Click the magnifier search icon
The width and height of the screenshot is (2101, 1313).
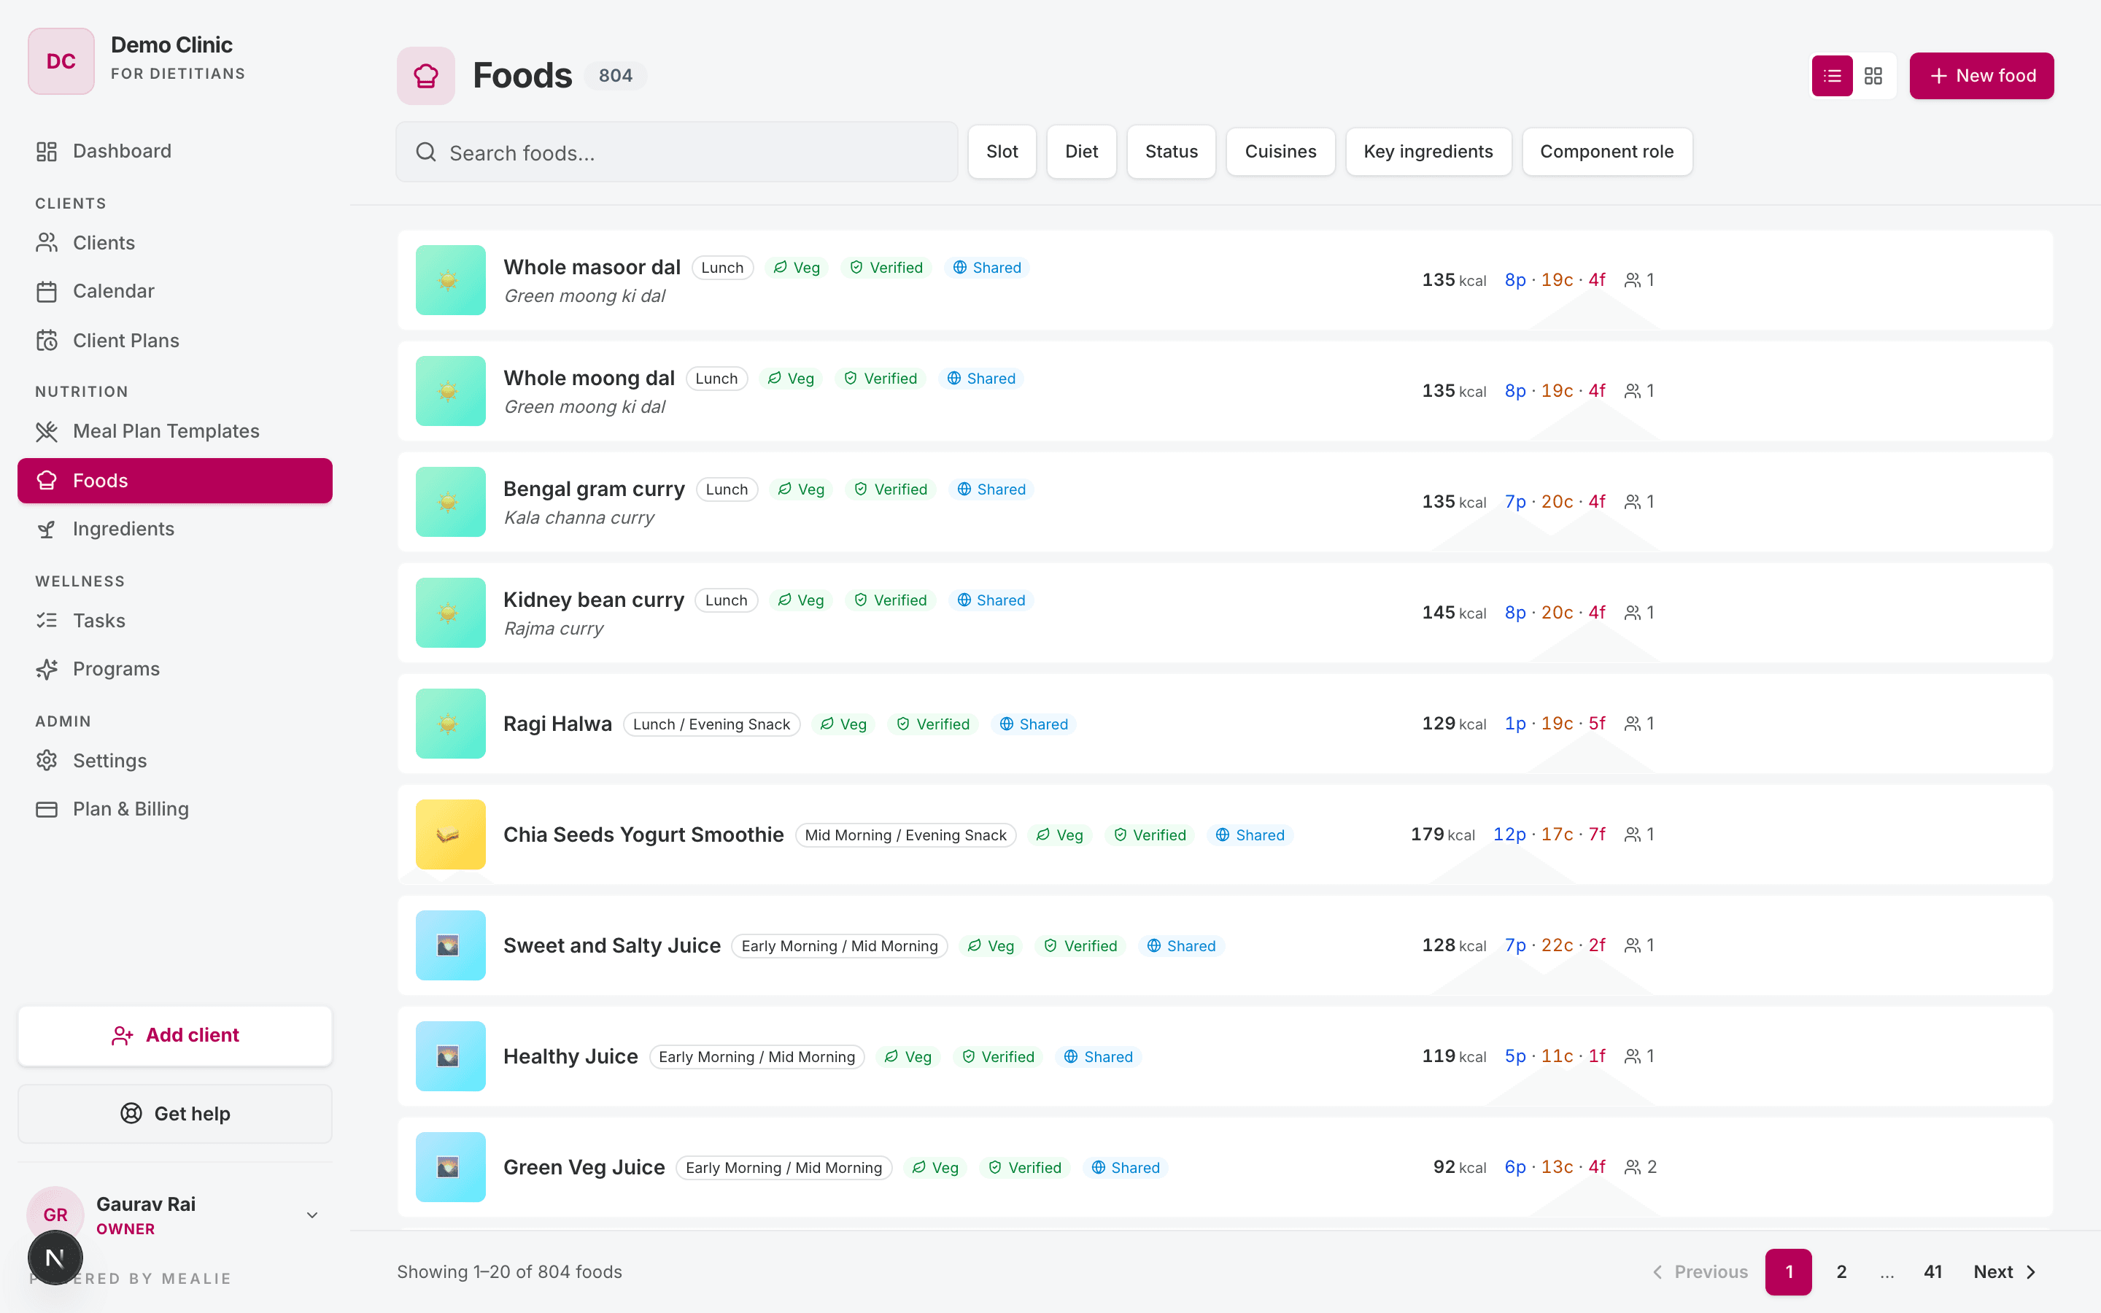point(425,152)
